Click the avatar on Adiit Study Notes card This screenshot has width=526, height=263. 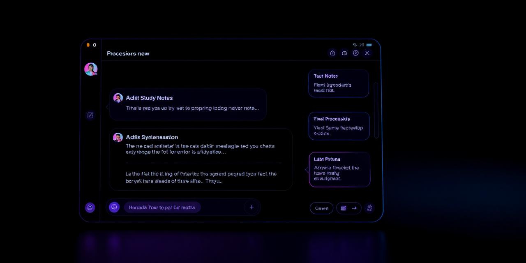pos(118,98)
